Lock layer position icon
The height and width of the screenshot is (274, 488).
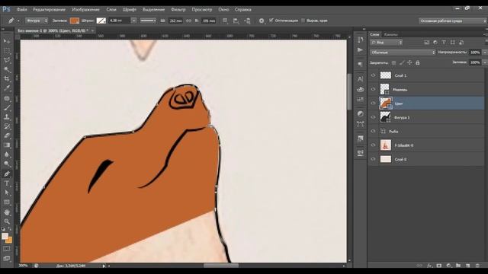[409, 62]
